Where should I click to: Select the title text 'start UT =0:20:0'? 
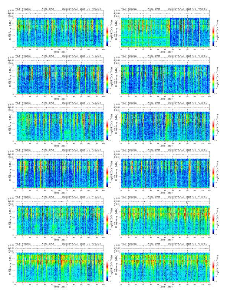[91, 9]
